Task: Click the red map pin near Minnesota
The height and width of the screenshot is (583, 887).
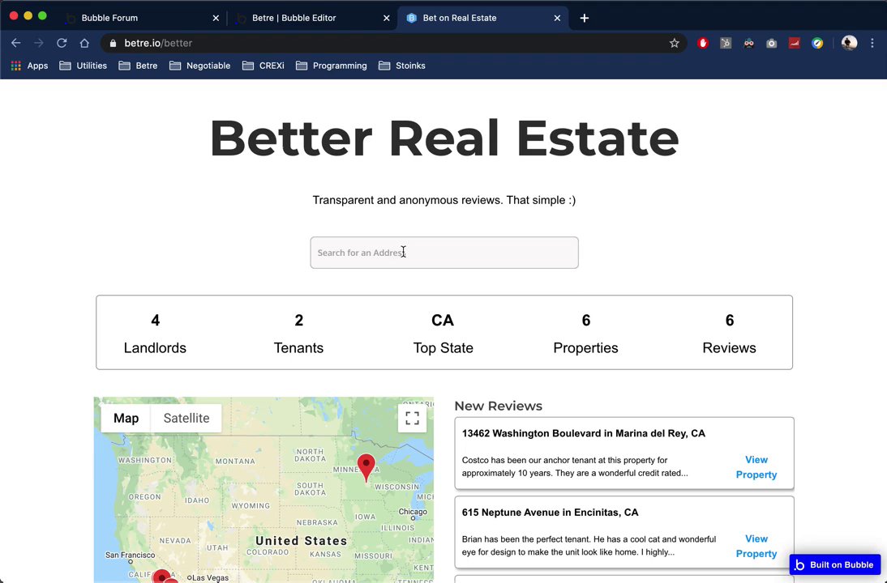Action: 366,466
